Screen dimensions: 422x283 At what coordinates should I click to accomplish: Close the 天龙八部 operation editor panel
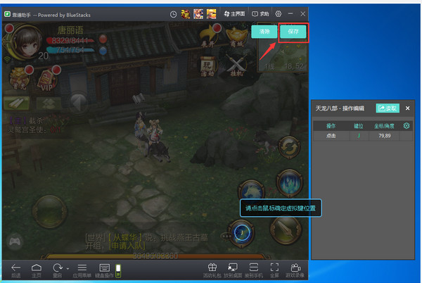pos(407,108)
